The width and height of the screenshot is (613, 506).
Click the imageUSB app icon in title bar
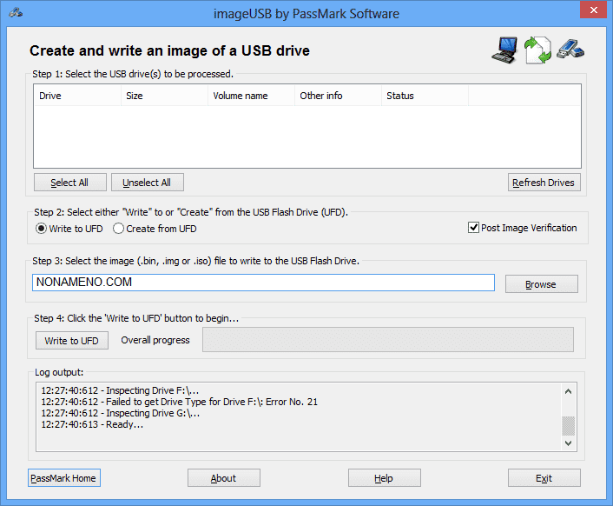(x=16, y=13)
